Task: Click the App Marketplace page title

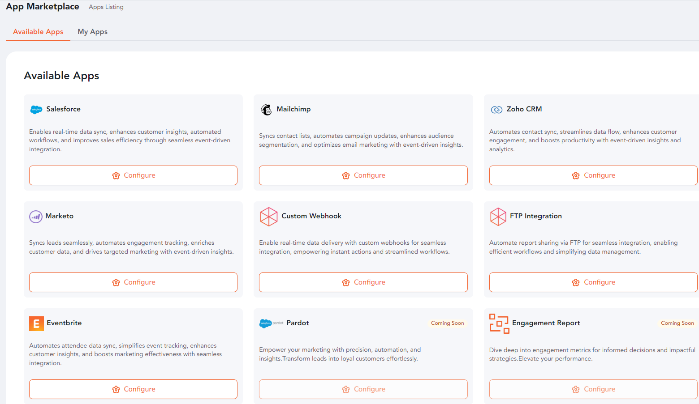Action: (43, 7)
